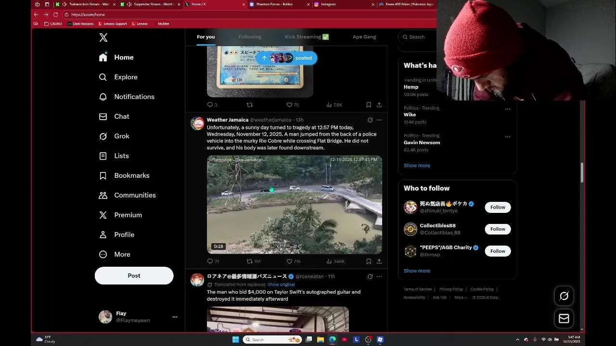Switch to the Following tab
Image resolution: width=616 pixels, height=346 pixels.
(x=250, y=37)
